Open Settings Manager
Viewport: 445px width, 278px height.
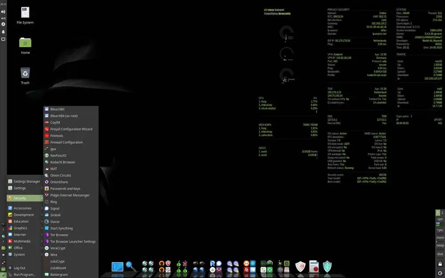[25, 181]
